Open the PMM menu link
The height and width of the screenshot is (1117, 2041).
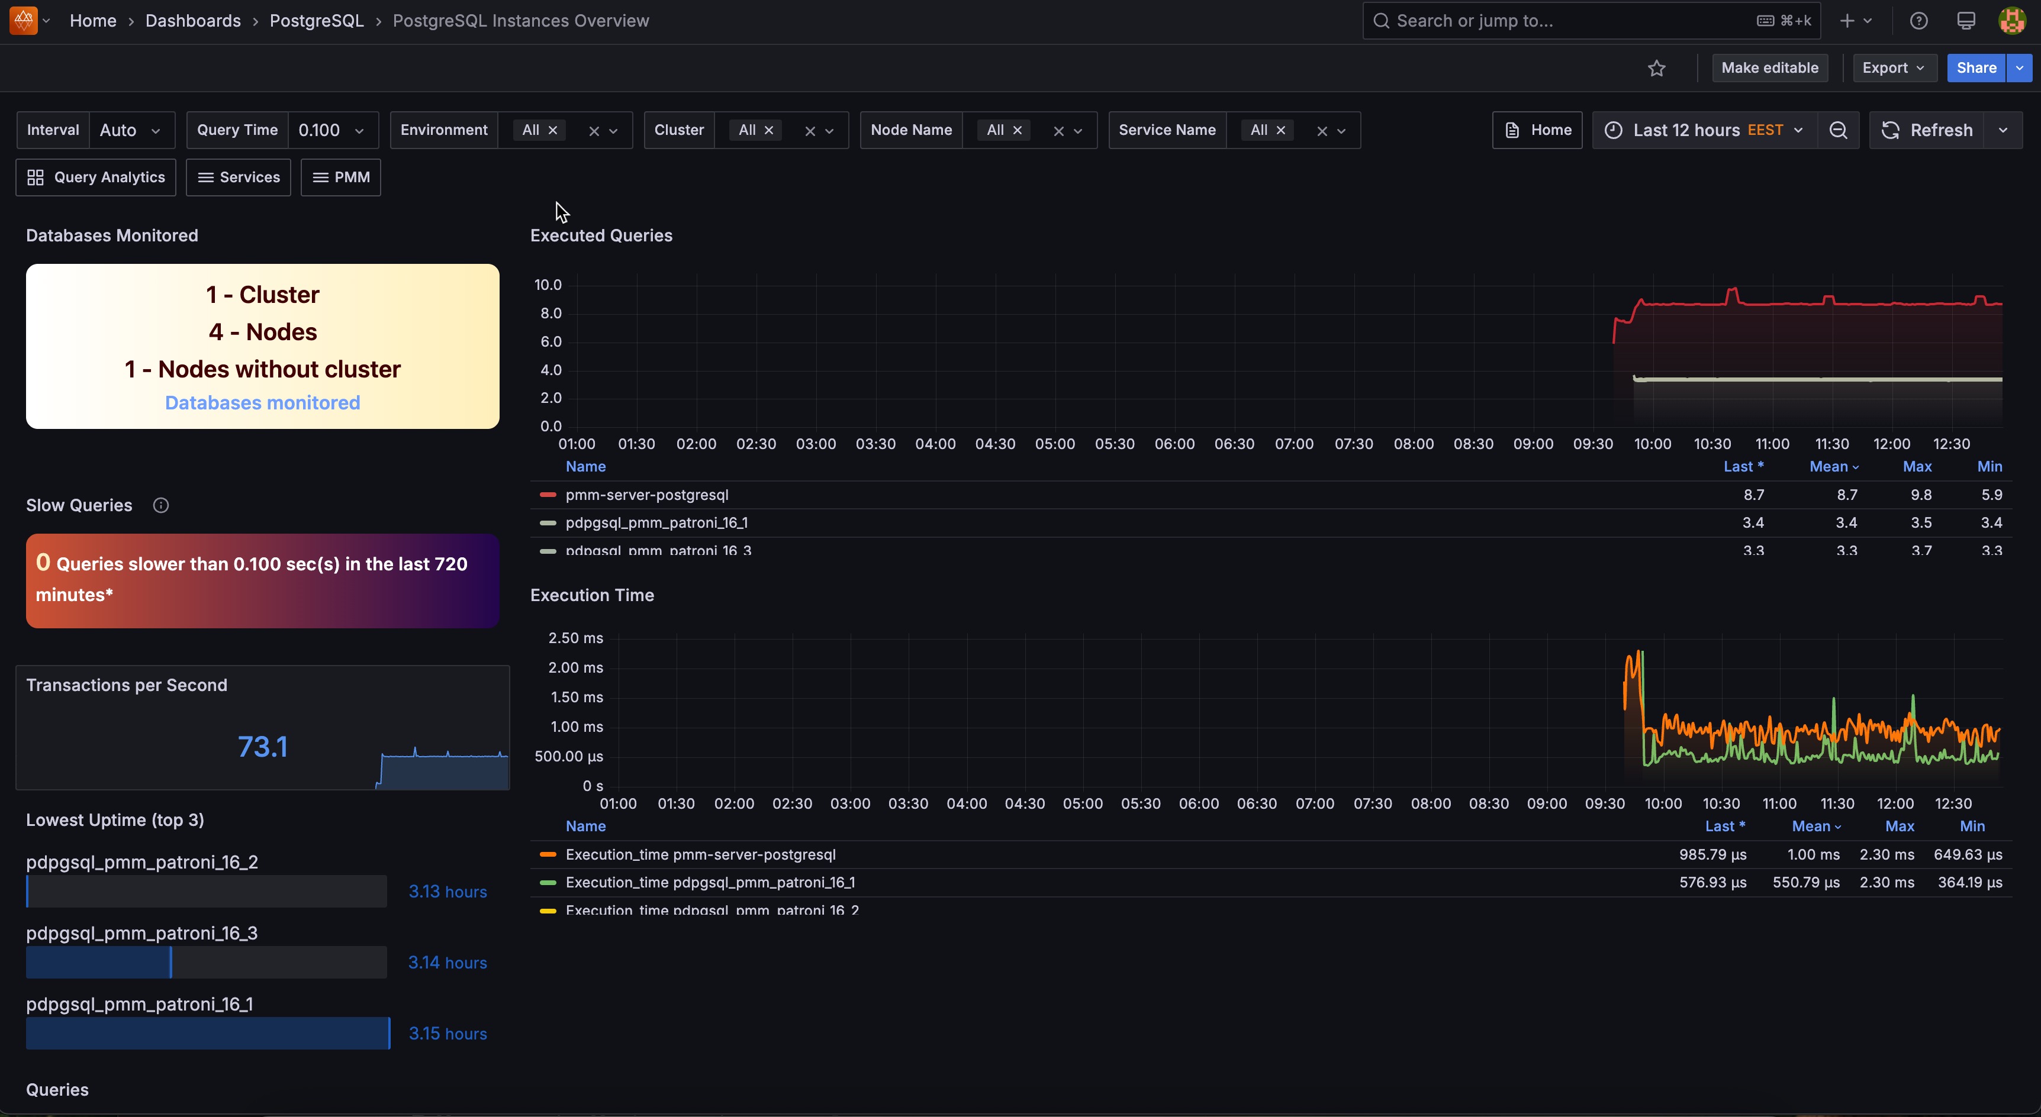coord(341,177)
